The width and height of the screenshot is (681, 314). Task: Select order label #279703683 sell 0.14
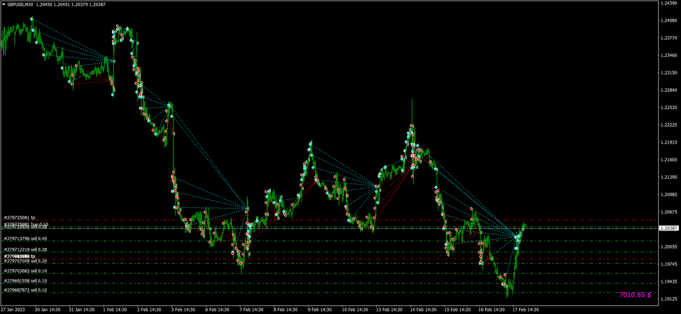[x=25, y=271]
